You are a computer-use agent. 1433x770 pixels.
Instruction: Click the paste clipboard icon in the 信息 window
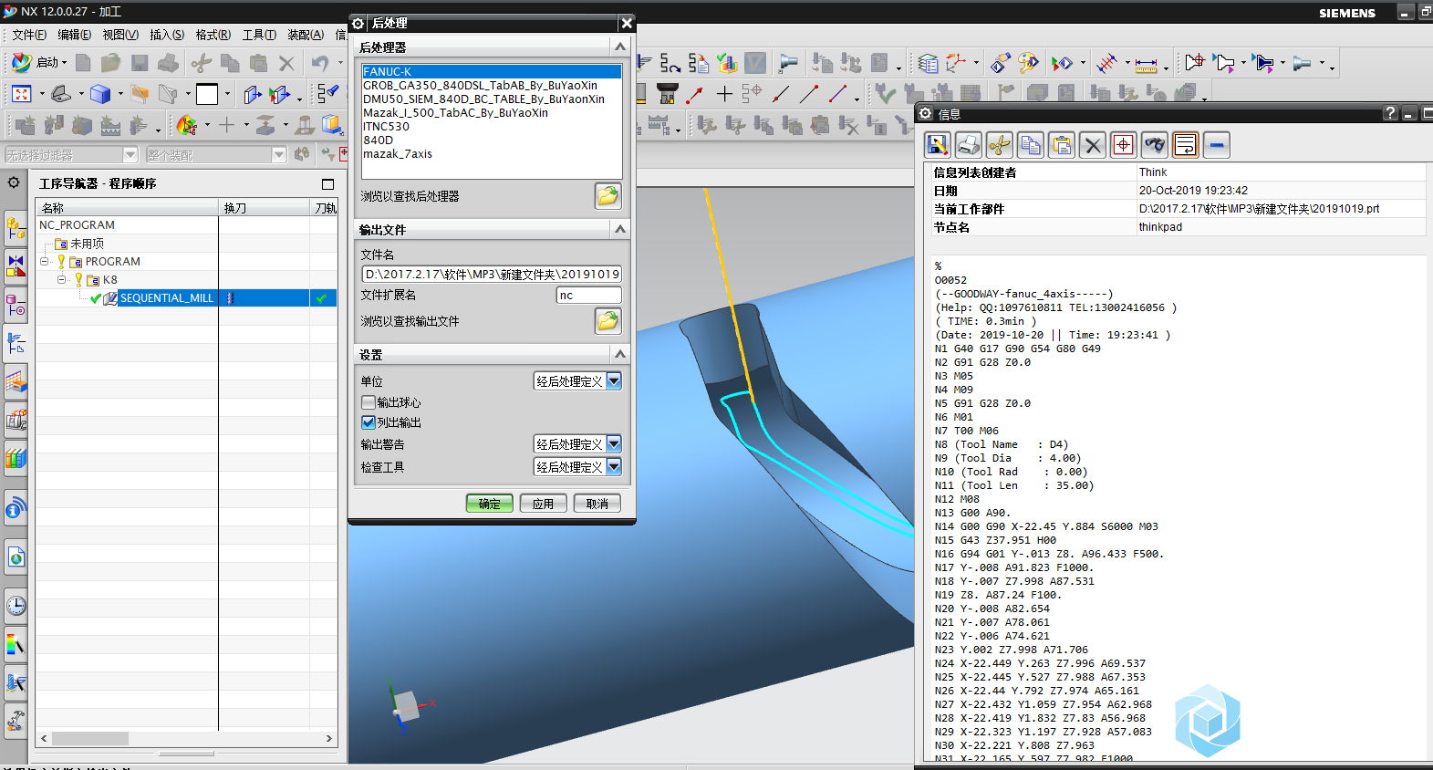[1062, 144]
